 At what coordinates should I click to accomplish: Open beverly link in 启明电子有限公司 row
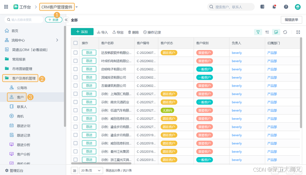(x=237, y=69)
